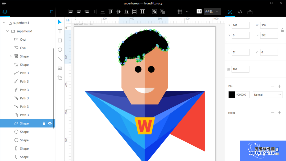Add a new stroke with plus

pyautogui.click(x=279, y=113)
